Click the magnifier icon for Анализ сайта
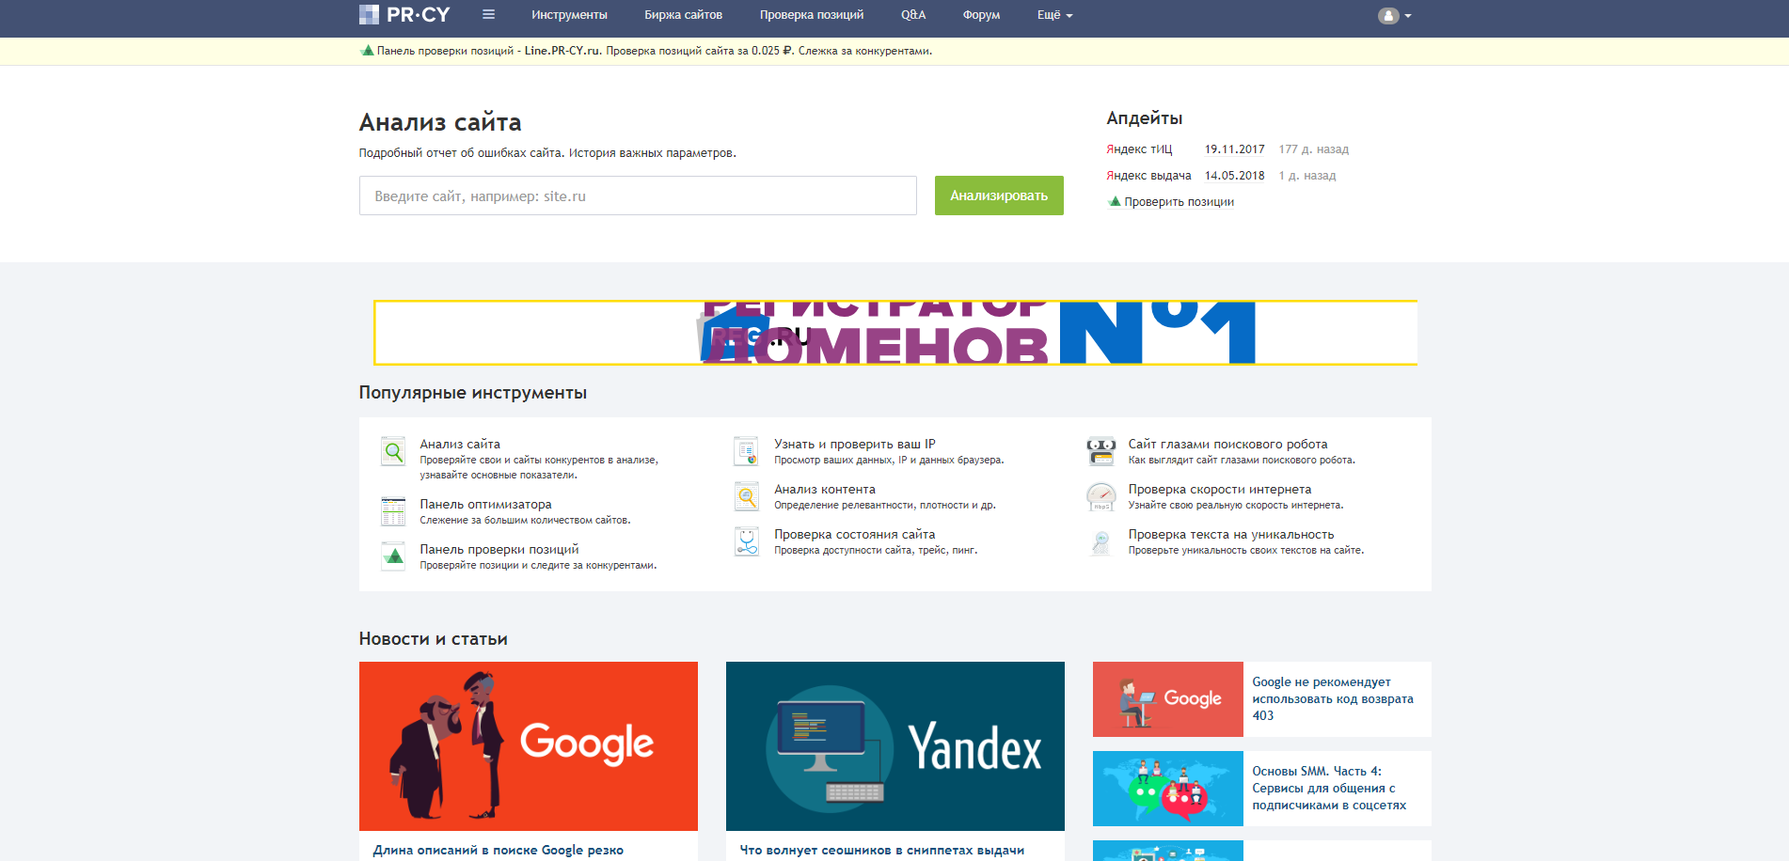The height and width of the screenshot is (861, 1789). click(x=393, y=452)
